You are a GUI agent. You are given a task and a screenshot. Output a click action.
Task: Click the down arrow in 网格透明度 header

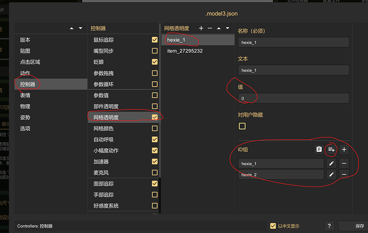(x=227, y=28)
